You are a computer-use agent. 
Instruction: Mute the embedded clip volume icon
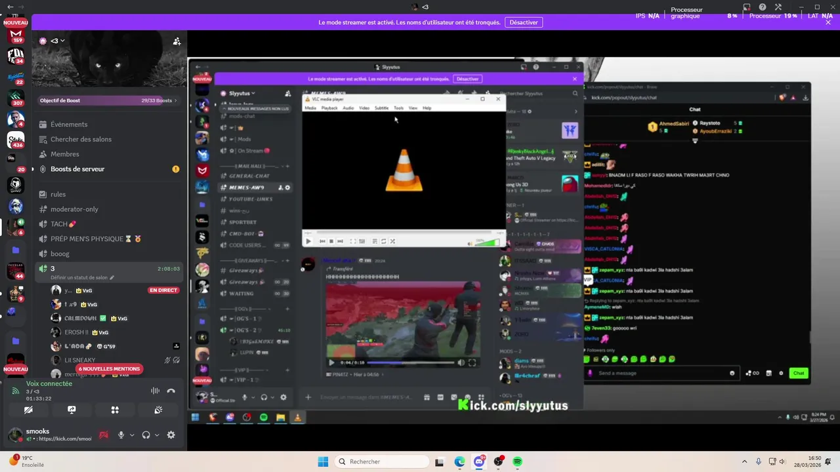pos(461,363)
